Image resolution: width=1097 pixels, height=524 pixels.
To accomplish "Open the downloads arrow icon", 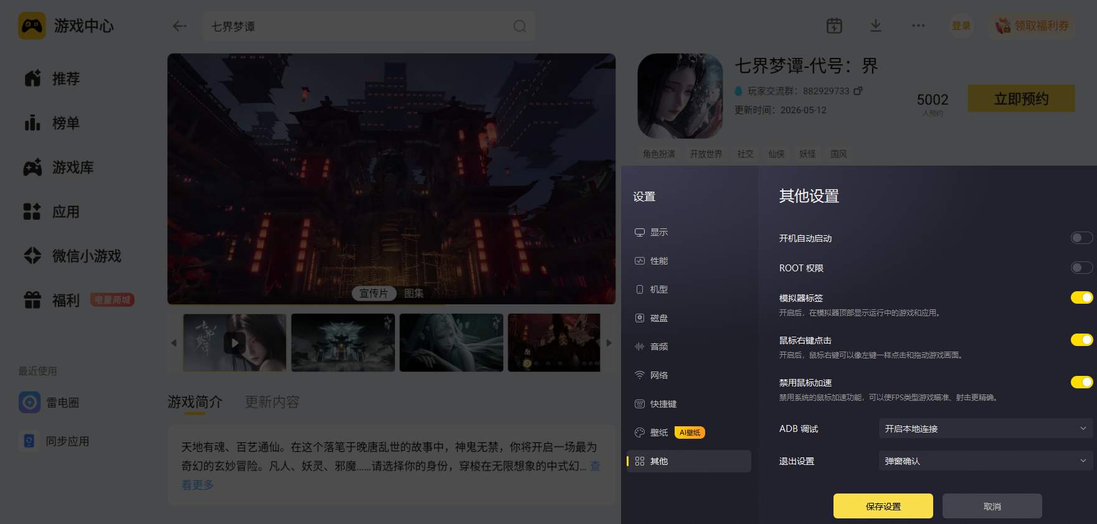I will (876, 26).
